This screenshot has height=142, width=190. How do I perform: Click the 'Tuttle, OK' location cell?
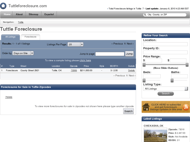(x=57, y=70)
